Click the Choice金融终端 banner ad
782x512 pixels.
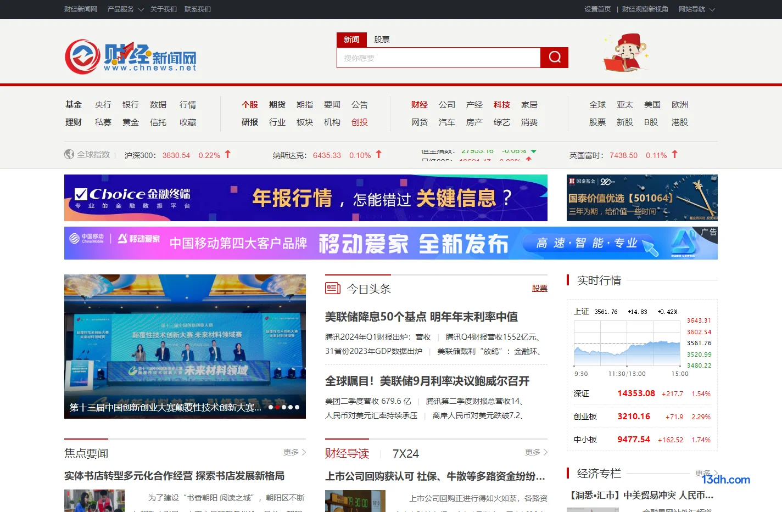[306, 198]
